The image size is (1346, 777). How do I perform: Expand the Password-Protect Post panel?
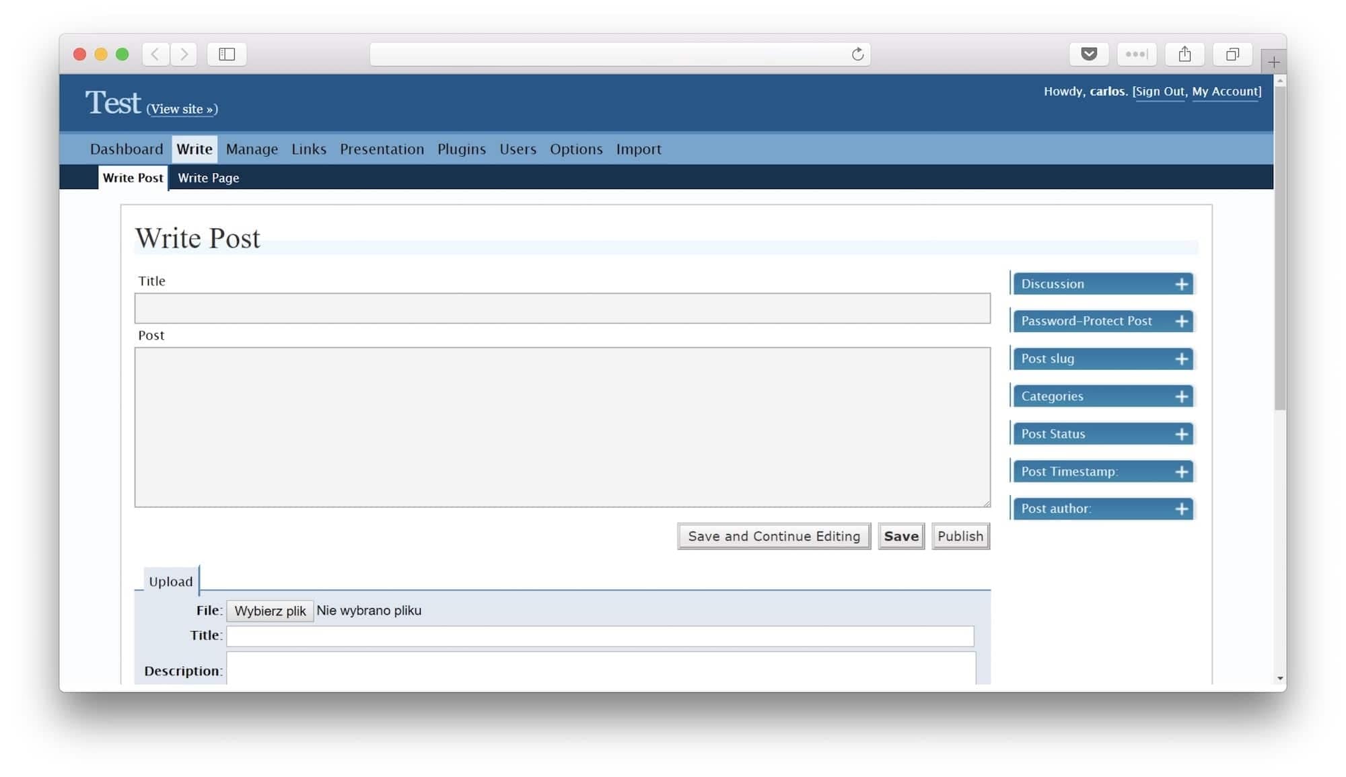point(1181,322)
